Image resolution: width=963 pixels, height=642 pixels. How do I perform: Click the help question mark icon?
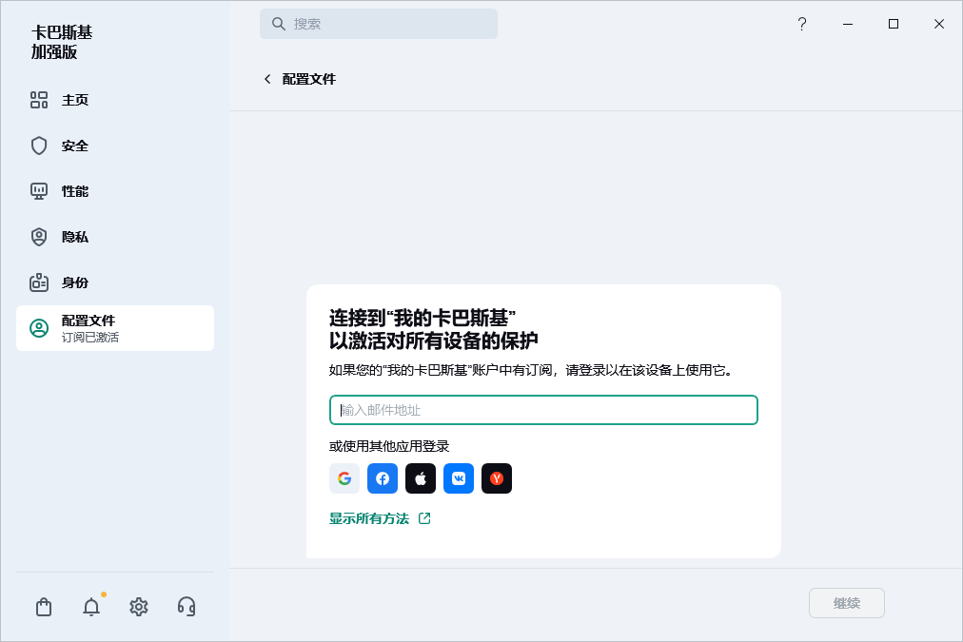(802, 24)
